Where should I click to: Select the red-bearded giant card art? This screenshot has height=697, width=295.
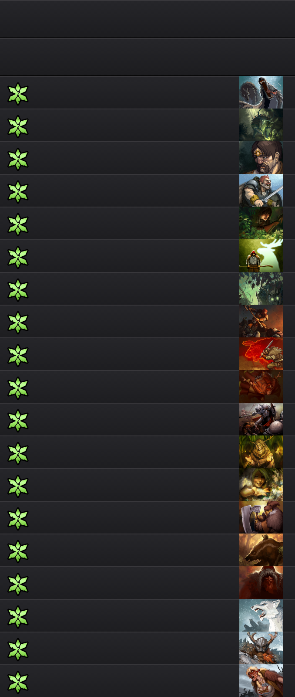tap(261, 583)
